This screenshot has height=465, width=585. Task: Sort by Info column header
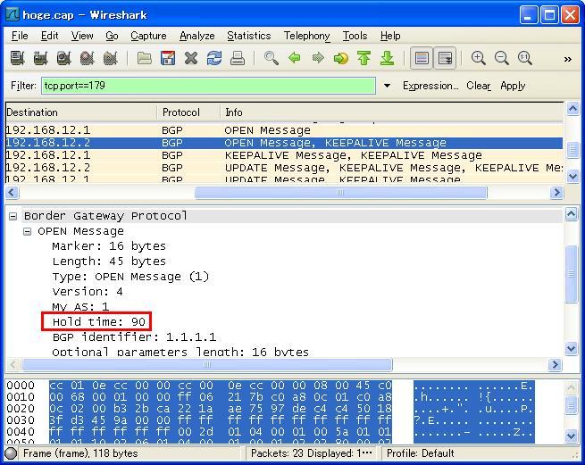pos(392,112)
